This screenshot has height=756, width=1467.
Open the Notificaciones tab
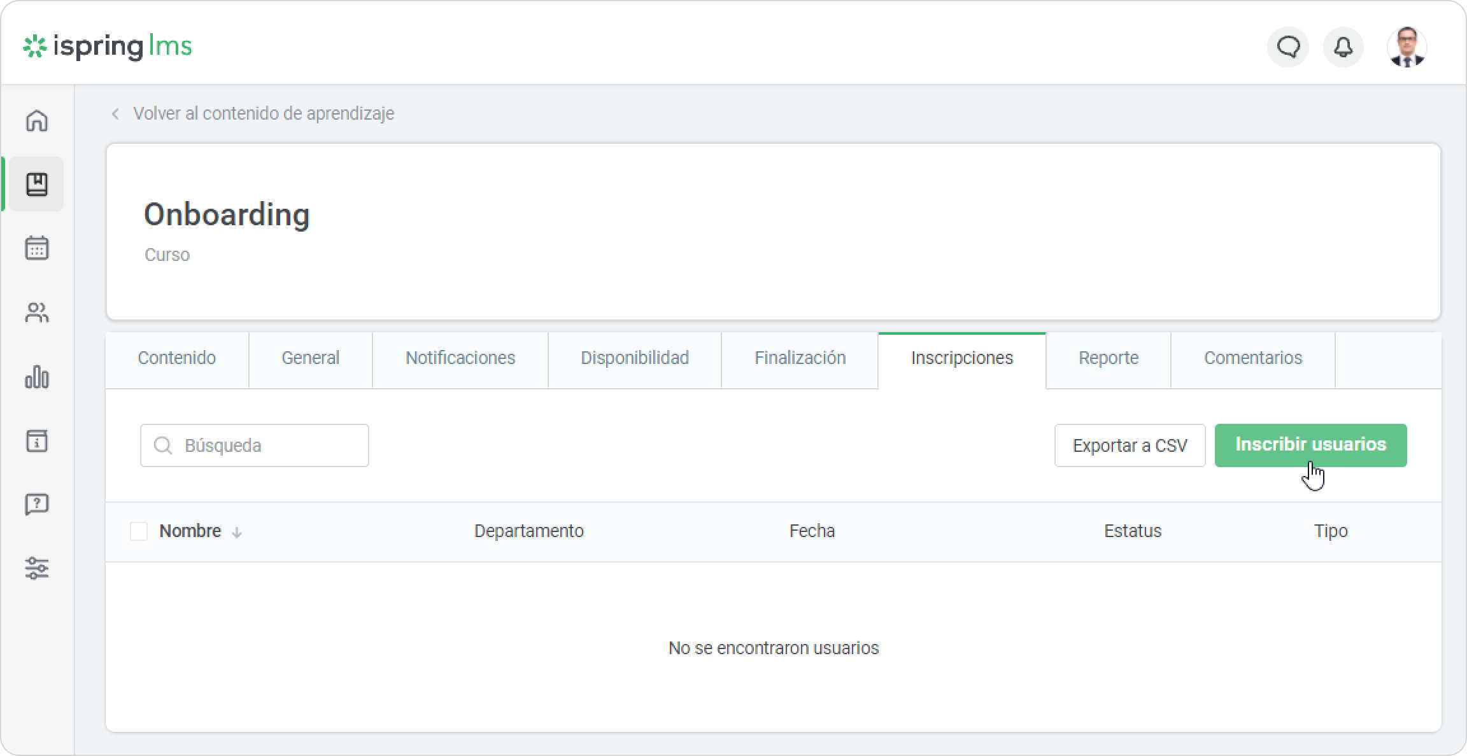click(x=460, y=358)
